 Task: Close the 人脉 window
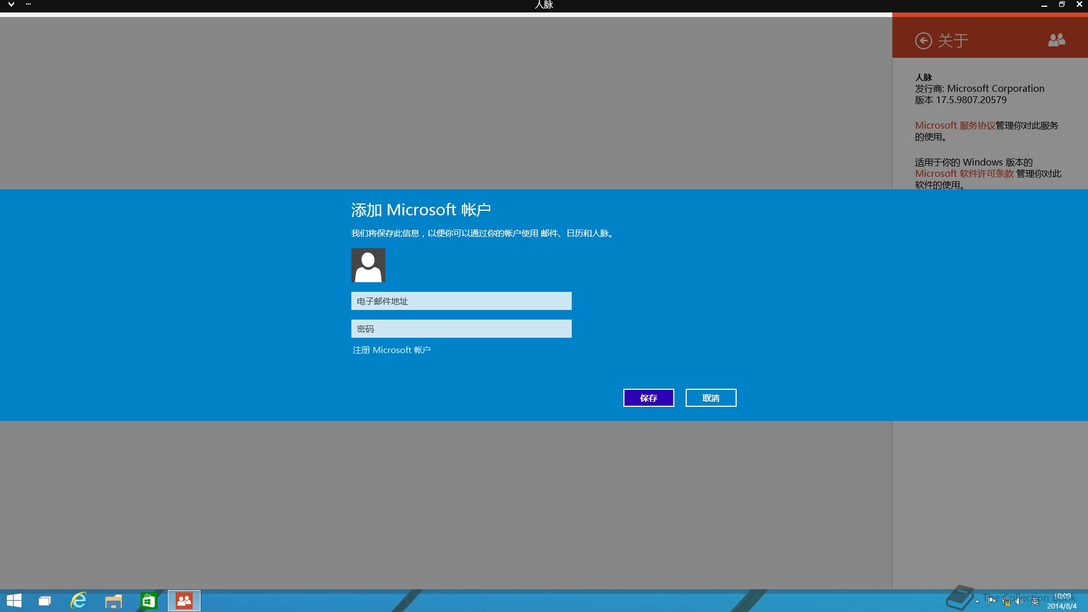coord(1079,5)
